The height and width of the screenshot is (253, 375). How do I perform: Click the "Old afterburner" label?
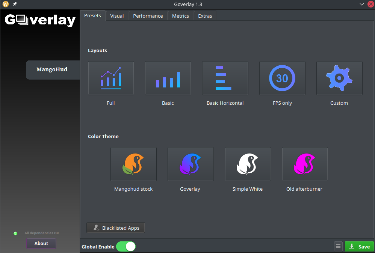(x=304, y=189)
